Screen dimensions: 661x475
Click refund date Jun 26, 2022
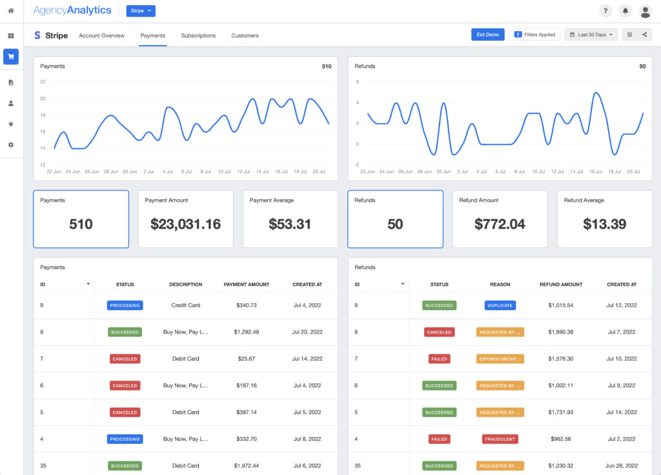(x=622, y=466)
